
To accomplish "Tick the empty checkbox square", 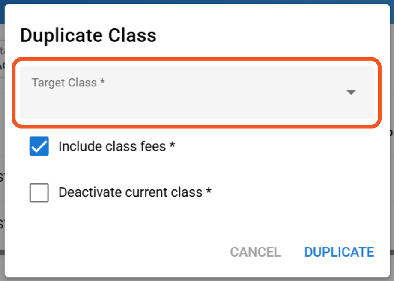I will 39,192.
